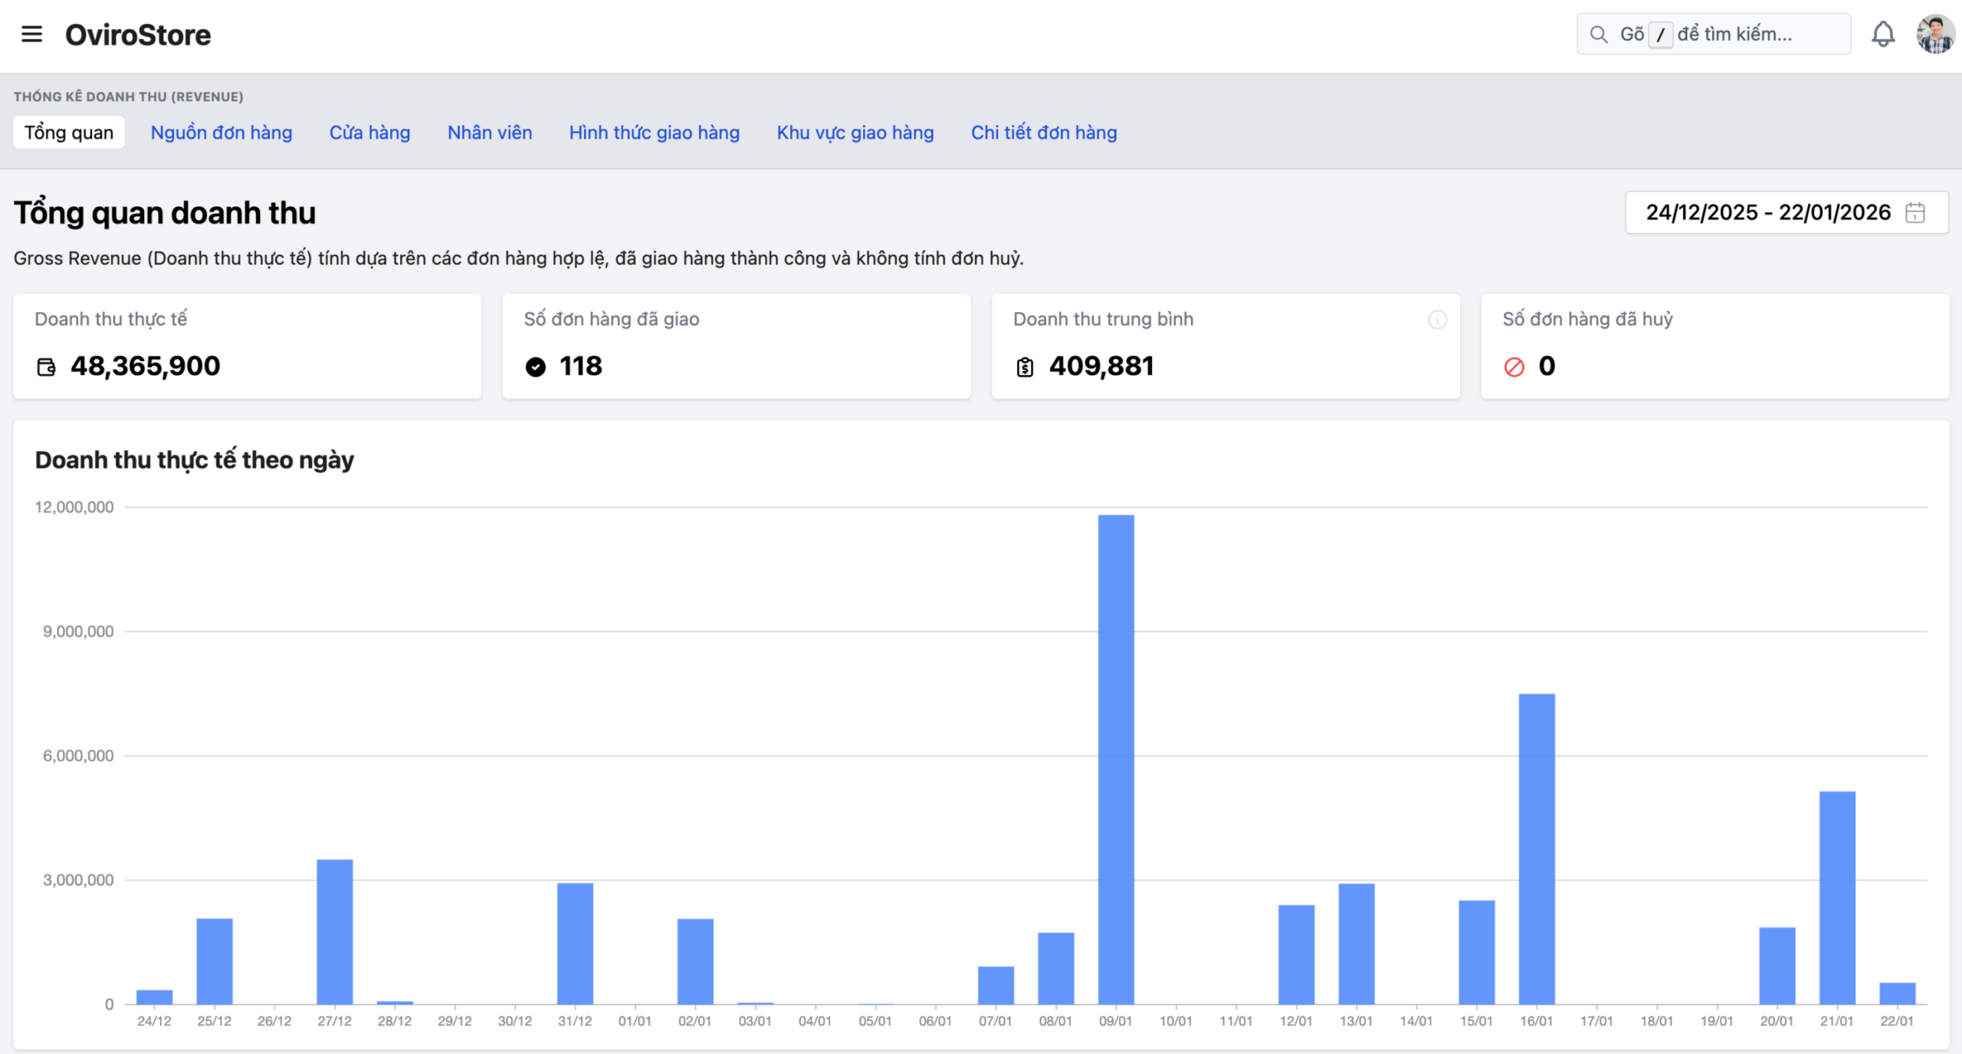Click the calendar icon in date range

pyautogui.click(x=1914, y=212)
